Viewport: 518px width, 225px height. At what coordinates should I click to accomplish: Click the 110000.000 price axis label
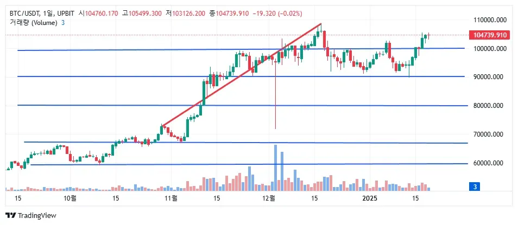point(490,20)
